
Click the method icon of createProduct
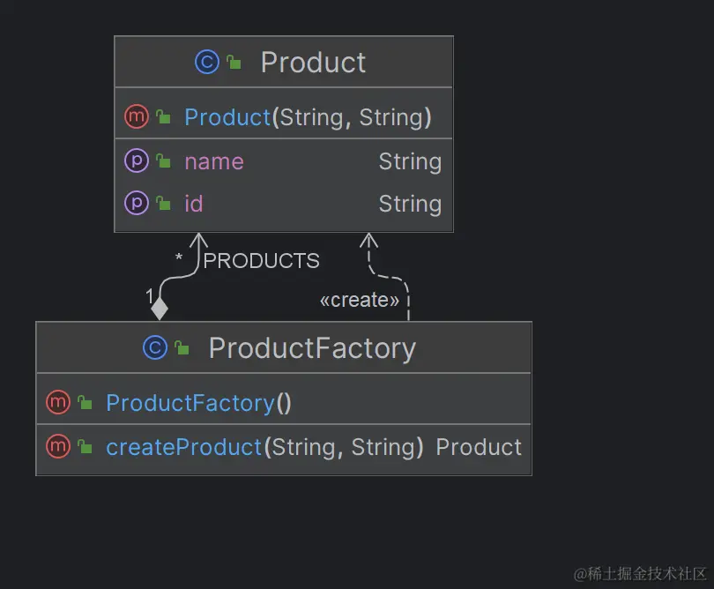point(57,447)
